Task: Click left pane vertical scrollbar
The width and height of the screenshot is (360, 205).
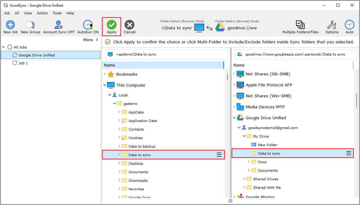Action: pyautogui.click(x=227, y=77)
